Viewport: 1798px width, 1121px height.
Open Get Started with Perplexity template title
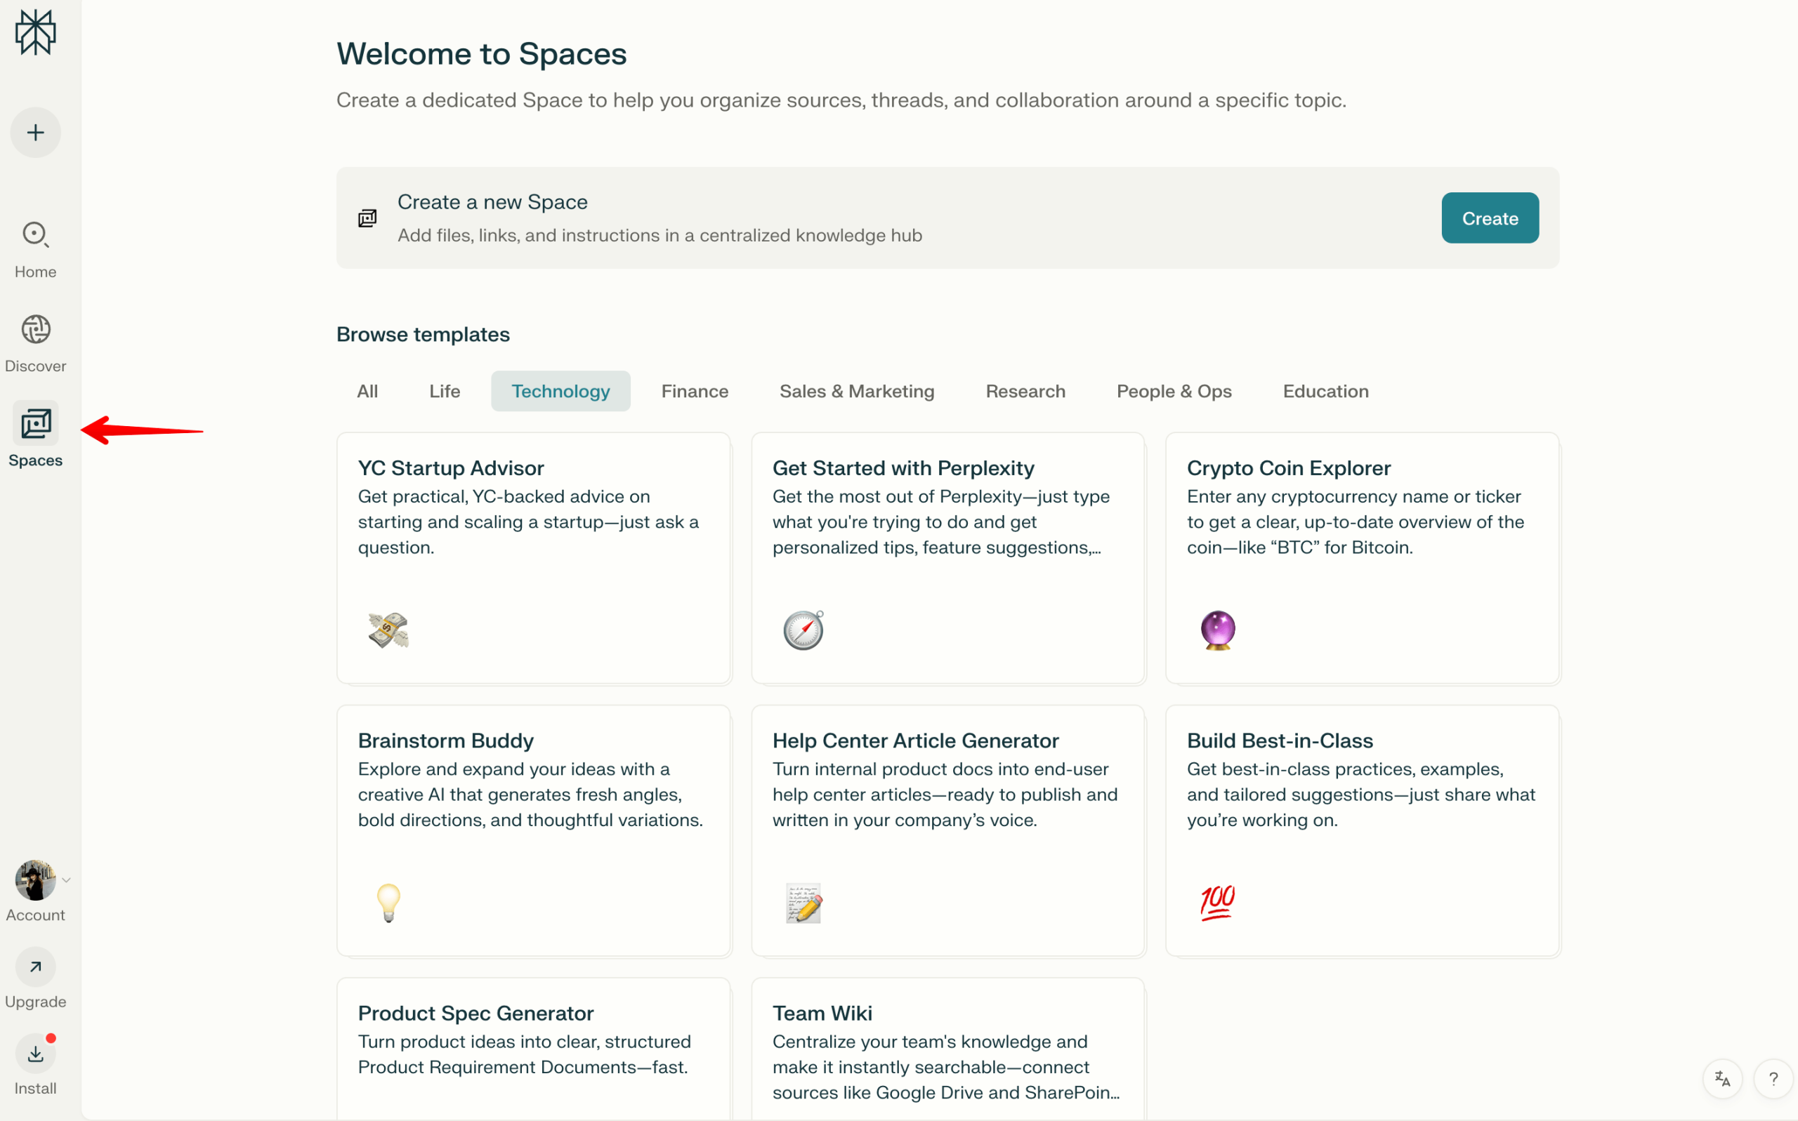[x=903, y=467]
